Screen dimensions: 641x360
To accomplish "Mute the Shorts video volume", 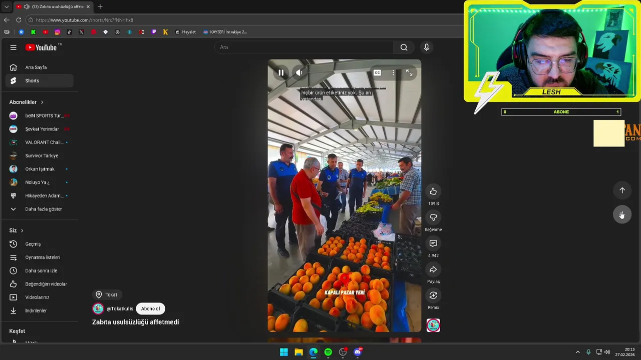I will pyautogui.click(x=299, y=72).
